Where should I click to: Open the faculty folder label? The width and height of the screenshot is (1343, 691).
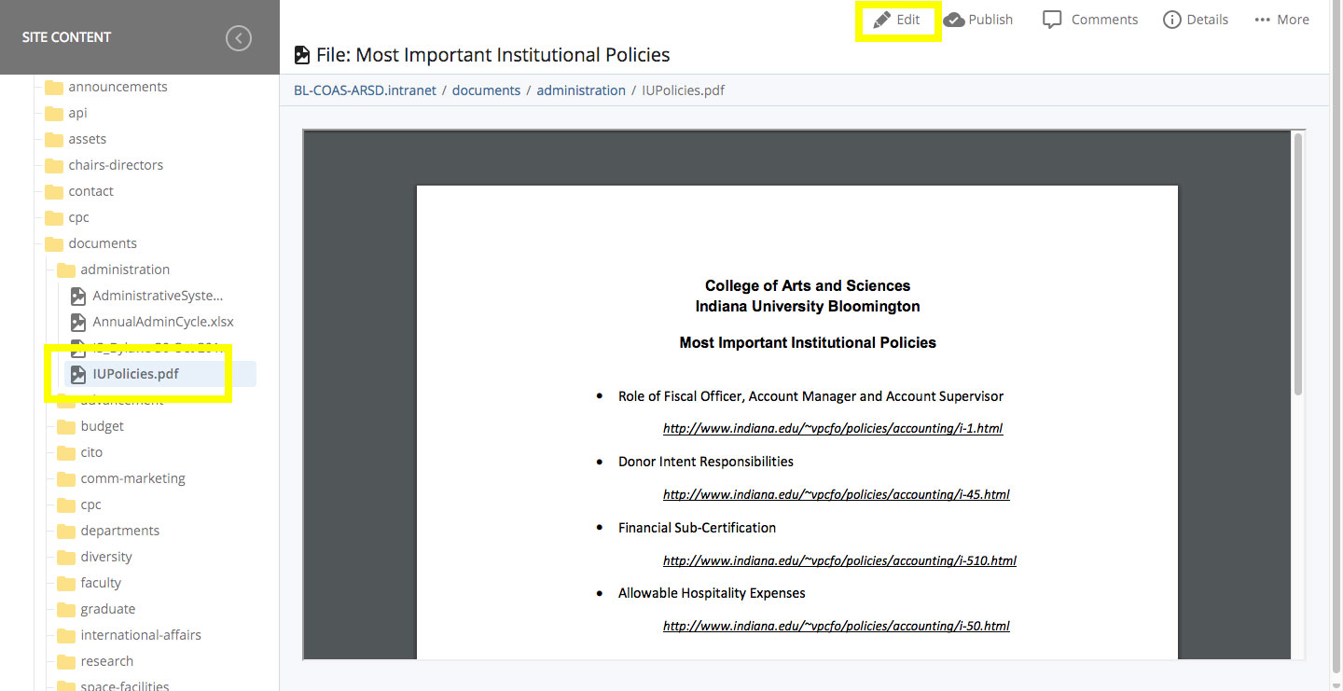tap(101, 583)
